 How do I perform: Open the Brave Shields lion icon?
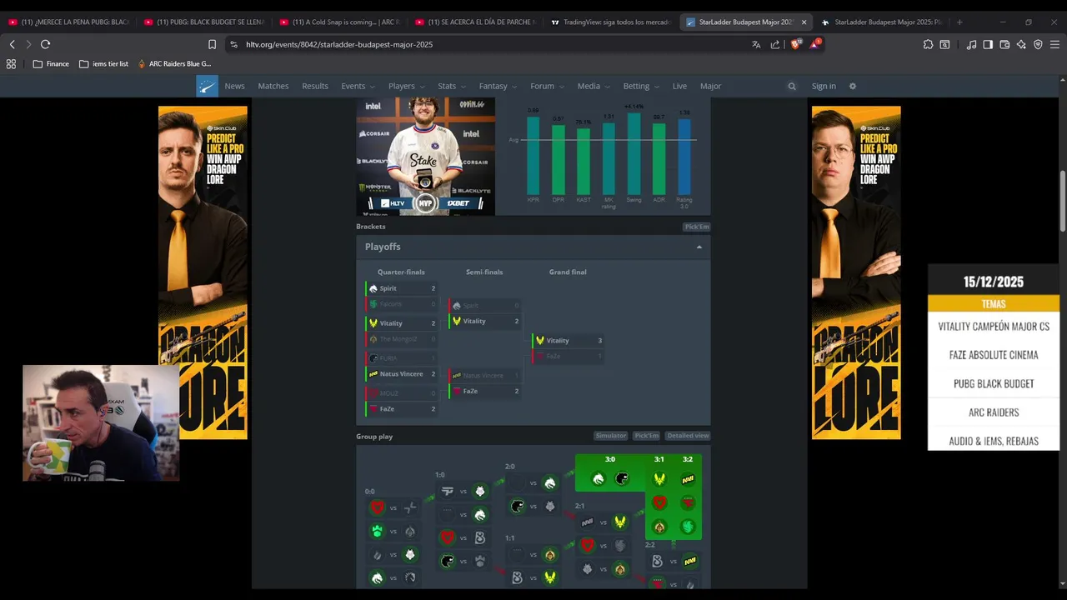click(795, 44)
